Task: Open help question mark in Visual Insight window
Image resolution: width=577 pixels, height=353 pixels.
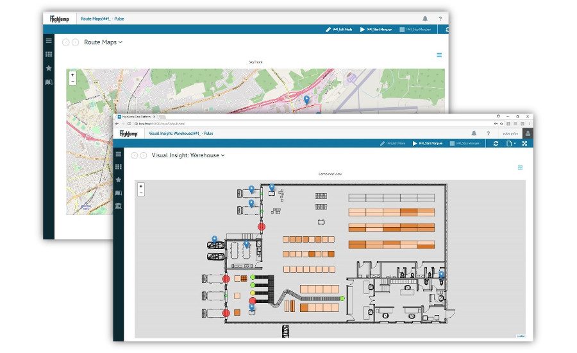Action: 489,133
